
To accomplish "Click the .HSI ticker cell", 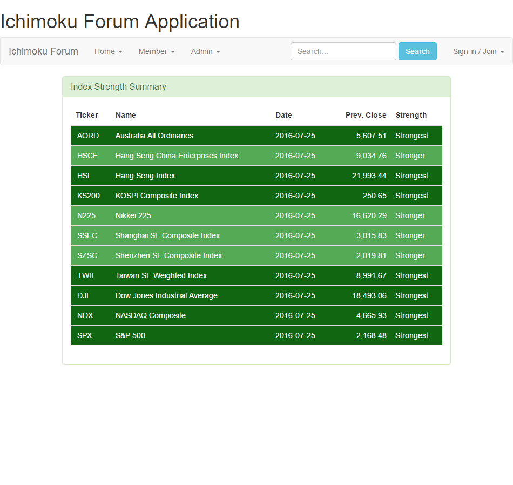I will (x=83, y=176).
